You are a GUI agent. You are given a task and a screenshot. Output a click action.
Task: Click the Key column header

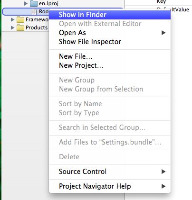point(161,1)
